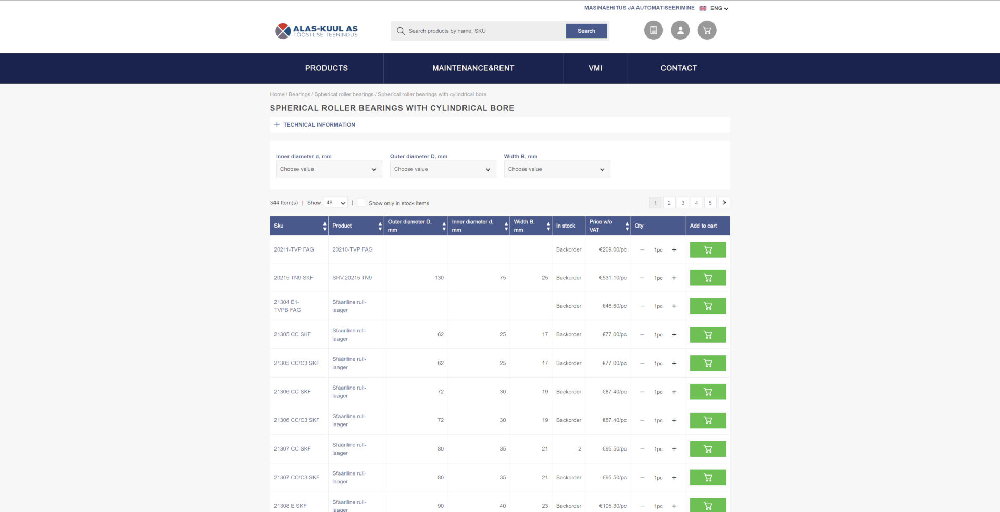Select the CONTACT menu item
1000x512 pixels.
click(x=679, y=68)
